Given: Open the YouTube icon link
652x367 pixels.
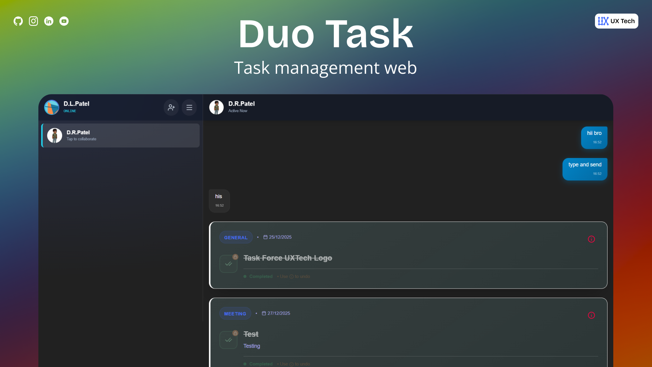Looking at the screenshot, I should point(64,21).
